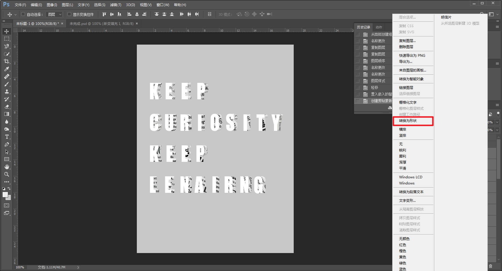The image size is (502, 271).
Task: Select the Lasso tool
Action: tap(7, 46)
